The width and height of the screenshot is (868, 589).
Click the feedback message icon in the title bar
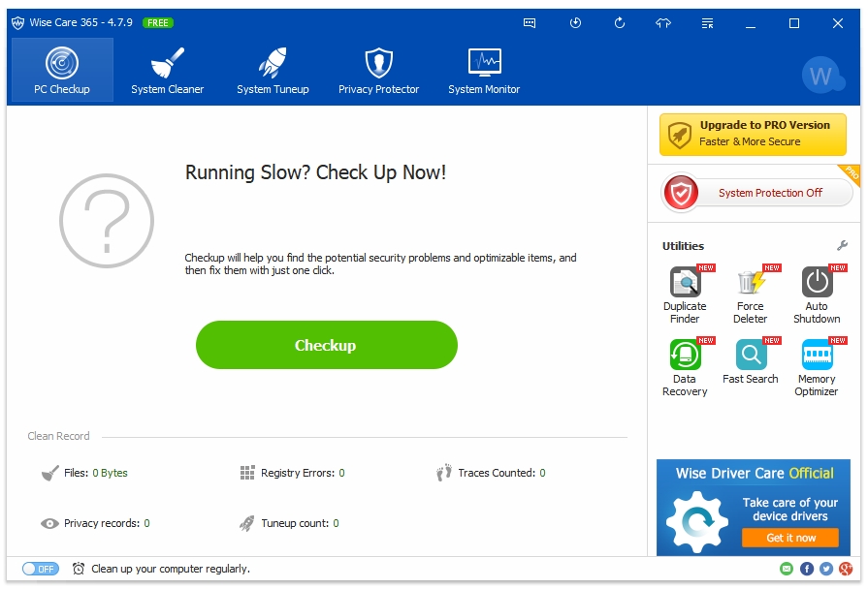pyautogui.click(x=530, y=23)
